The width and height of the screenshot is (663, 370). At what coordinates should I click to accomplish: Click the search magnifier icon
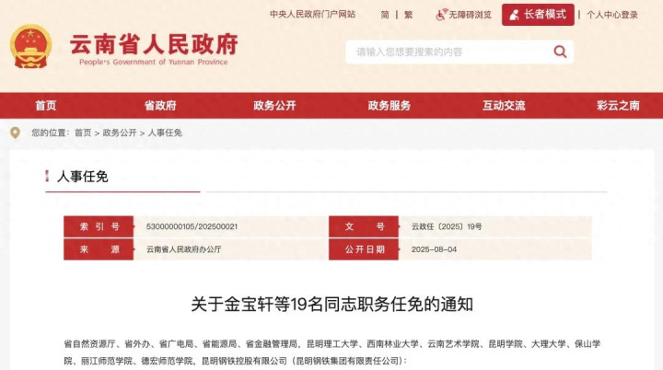pos(560,52)
